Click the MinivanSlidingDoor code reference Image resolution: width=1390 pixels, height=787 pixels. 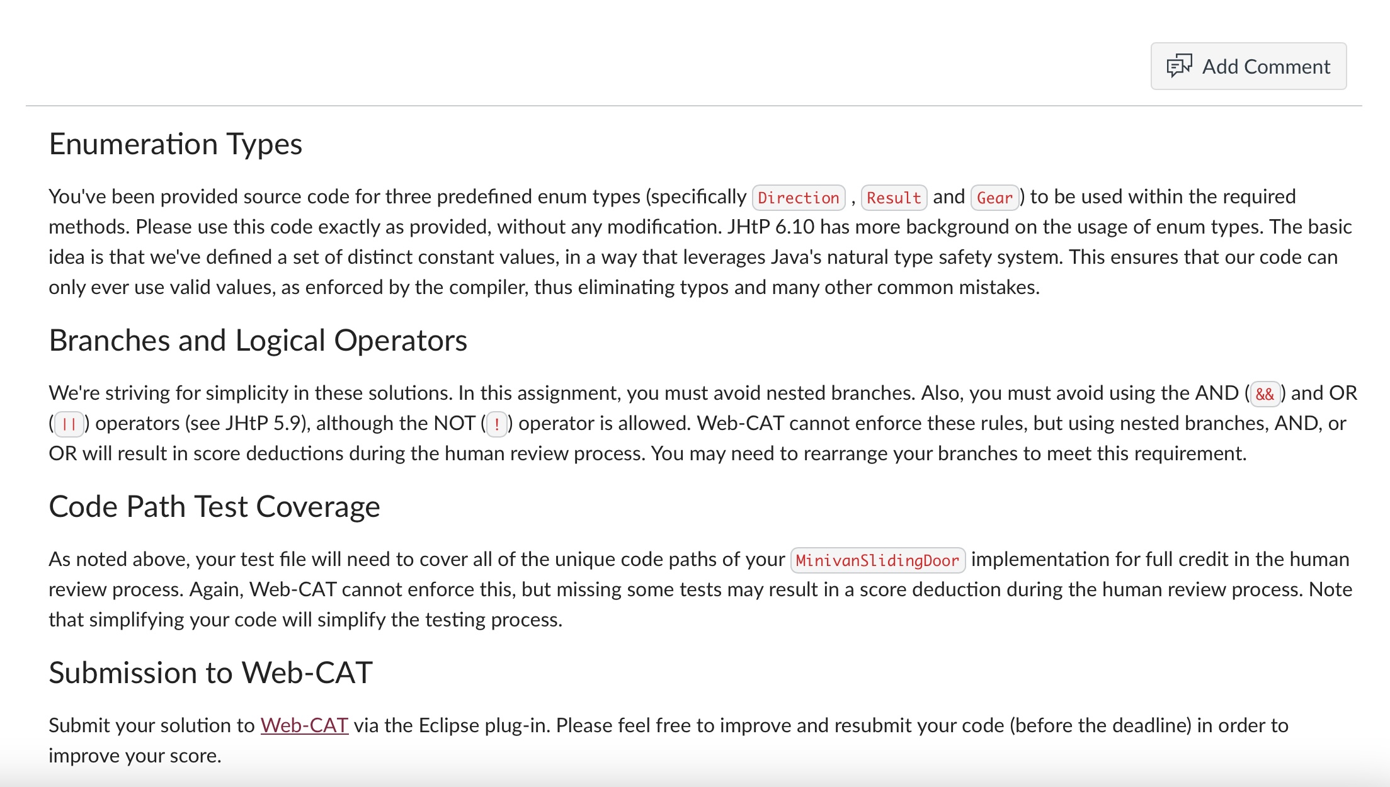pos(879,559)
